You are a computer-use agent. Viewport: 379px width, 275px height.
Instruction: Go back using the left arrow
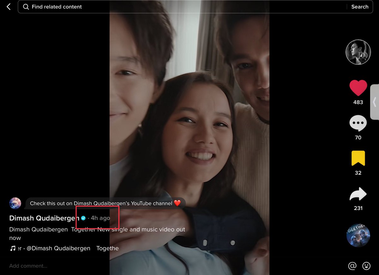pos(9,7)
